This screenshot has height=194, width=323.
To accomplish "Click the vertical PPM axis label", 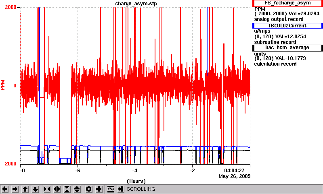I will click(x=3, y=85).
